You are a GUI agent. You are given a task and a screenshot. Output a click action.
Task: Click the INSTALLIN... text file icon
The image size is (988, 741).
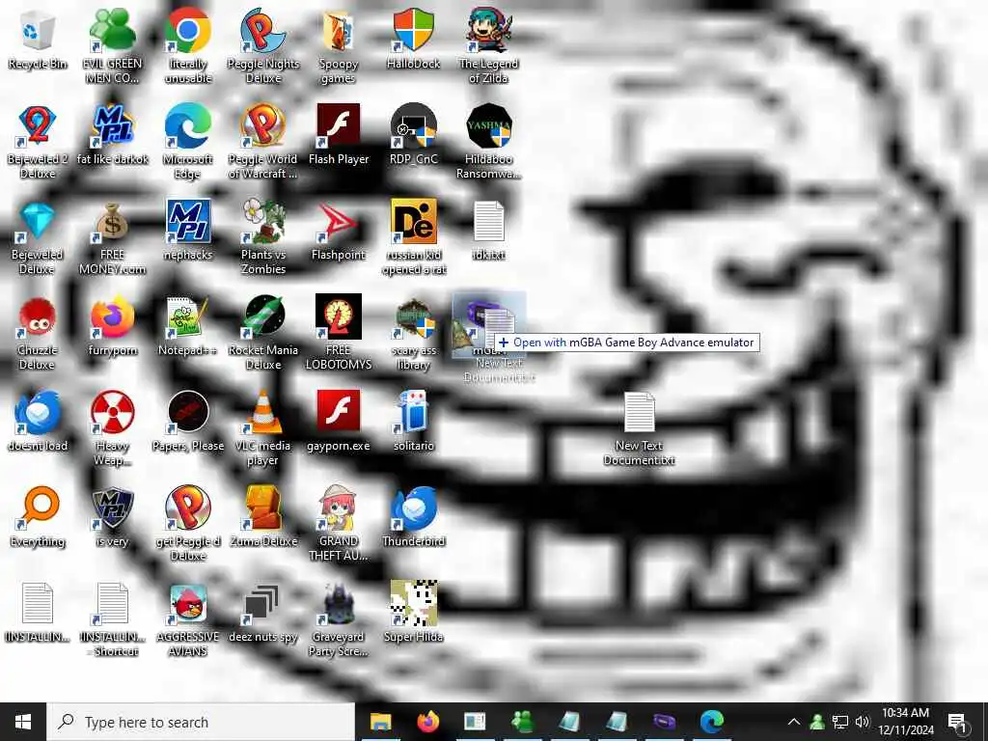pos(38,604)
